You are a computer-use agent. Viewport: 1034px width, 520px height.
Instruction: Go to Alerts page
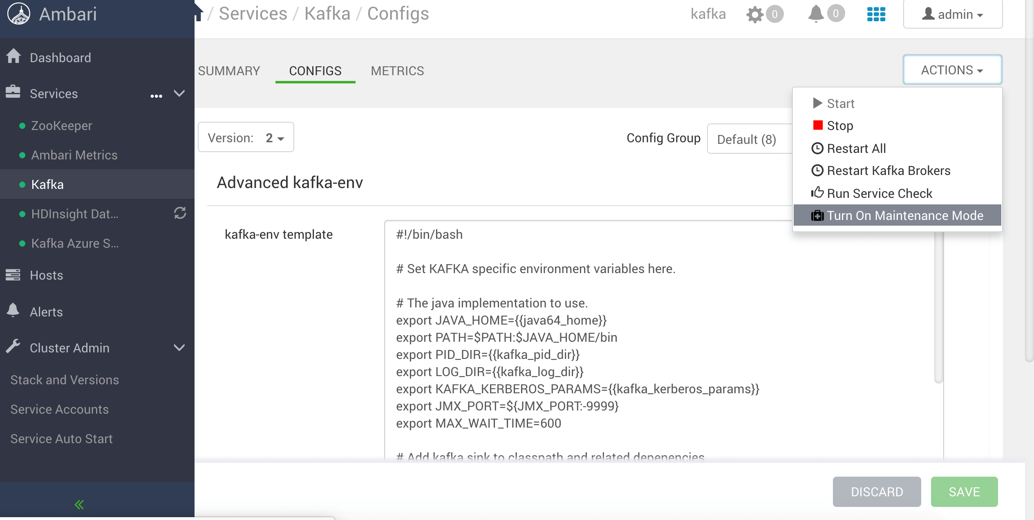(x=46, y=312)
